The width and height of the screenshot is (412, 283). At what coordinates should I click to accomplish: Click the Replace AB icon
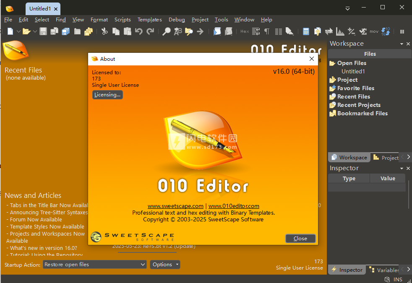[178, 31]
